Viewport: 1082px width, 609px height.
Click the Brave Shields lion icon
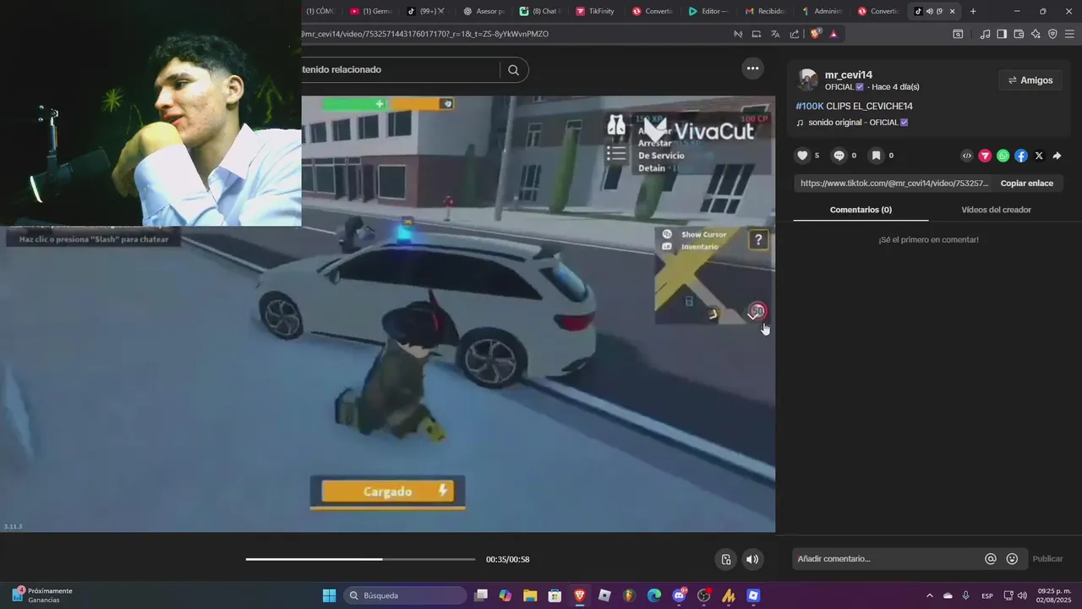point(815,34)
